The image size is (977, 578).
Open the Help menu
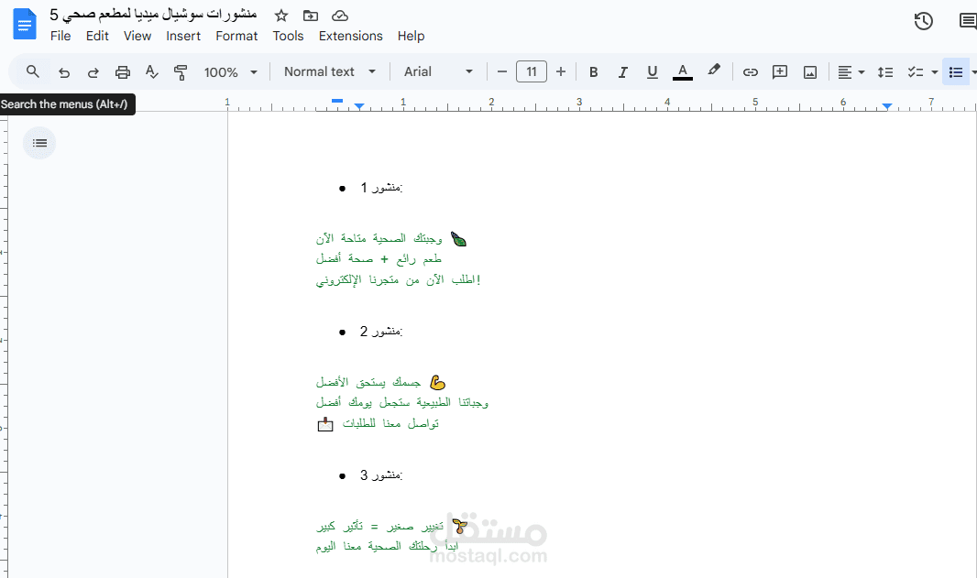(x=412, y=36)
